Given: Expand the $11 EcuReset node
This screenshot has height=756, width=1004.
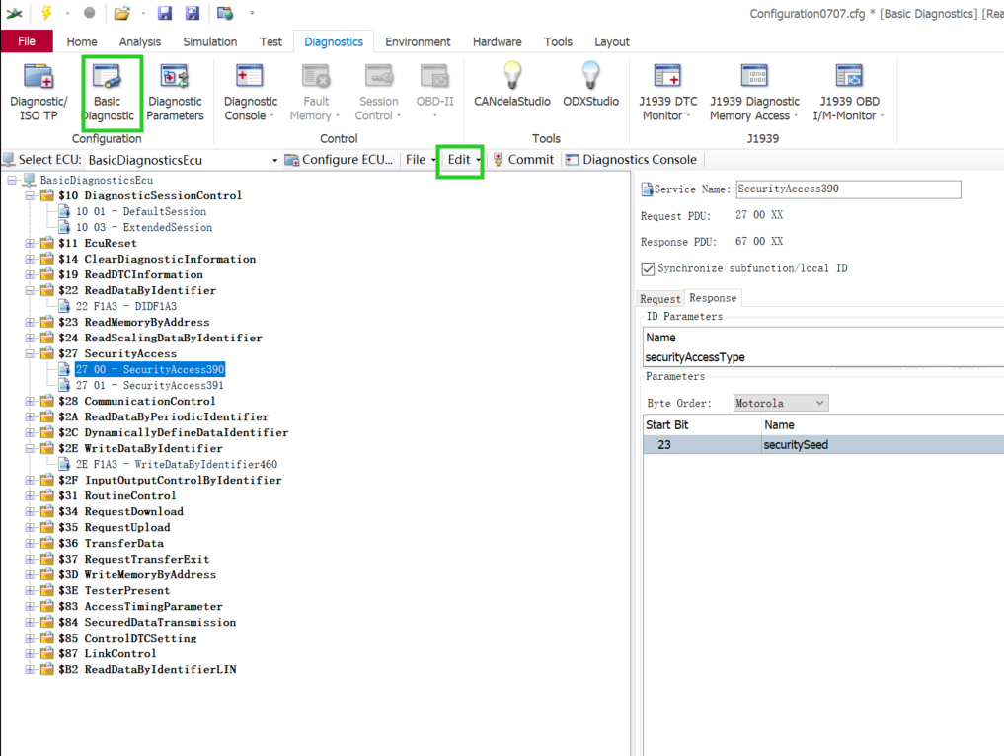Looking at the screenshot, I should pos(30,243).
